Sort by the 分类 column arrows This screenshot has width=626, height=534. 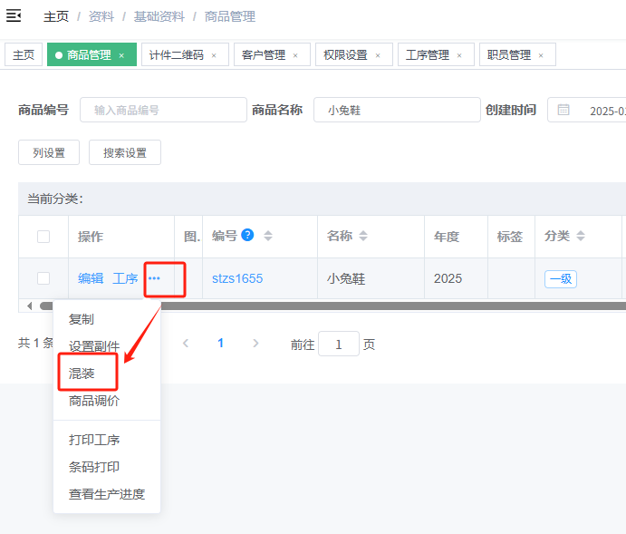581,236
